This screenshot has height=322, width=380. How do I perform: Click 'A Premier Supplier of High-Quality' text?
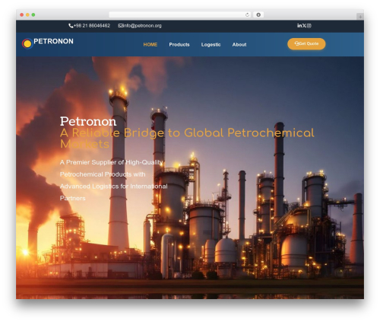click(x=111, y=162)
